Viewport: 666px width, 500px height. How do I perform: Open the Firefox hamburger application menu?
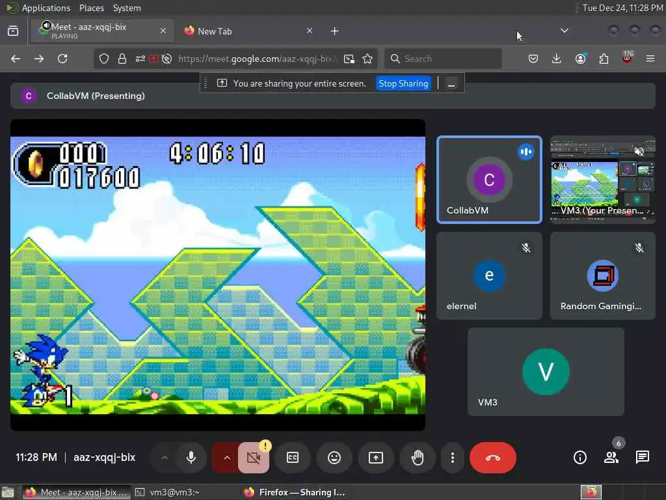pyautogui.click(x=650, y=59)
